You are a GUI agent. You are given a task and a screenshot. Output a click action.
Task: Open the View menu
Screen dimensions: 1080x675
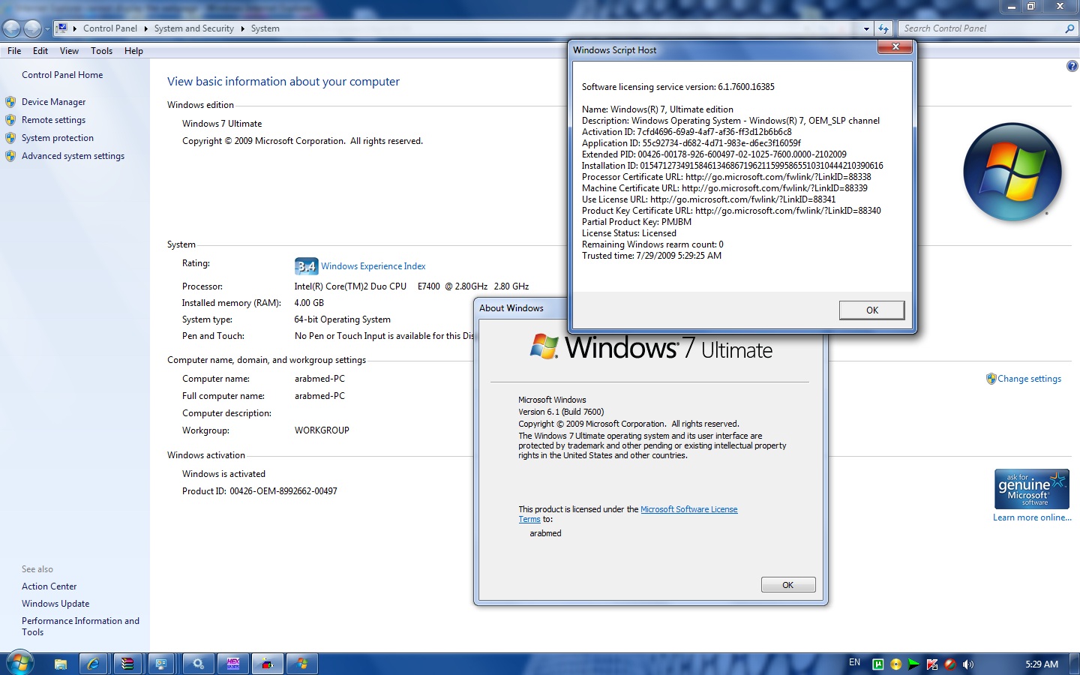[x=69, y=50]
